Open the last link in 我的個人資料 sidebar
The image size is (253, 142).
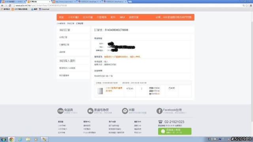[x=64, y=75]
